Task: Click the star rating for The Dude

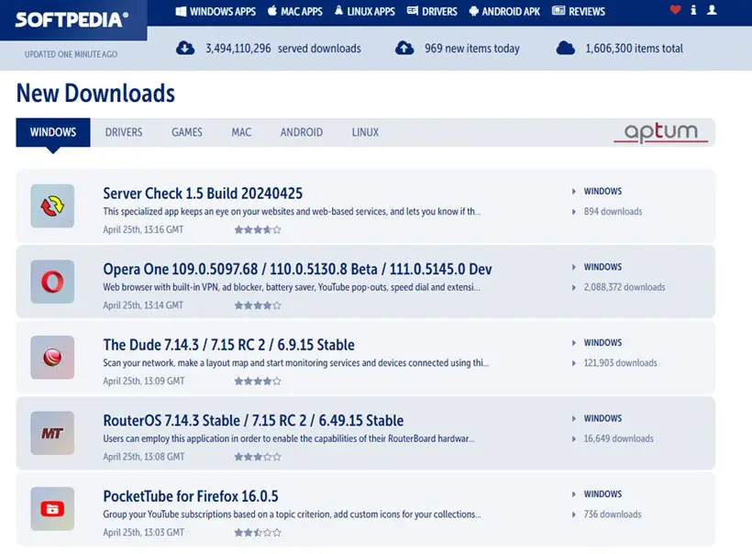Action: [258, 382]
